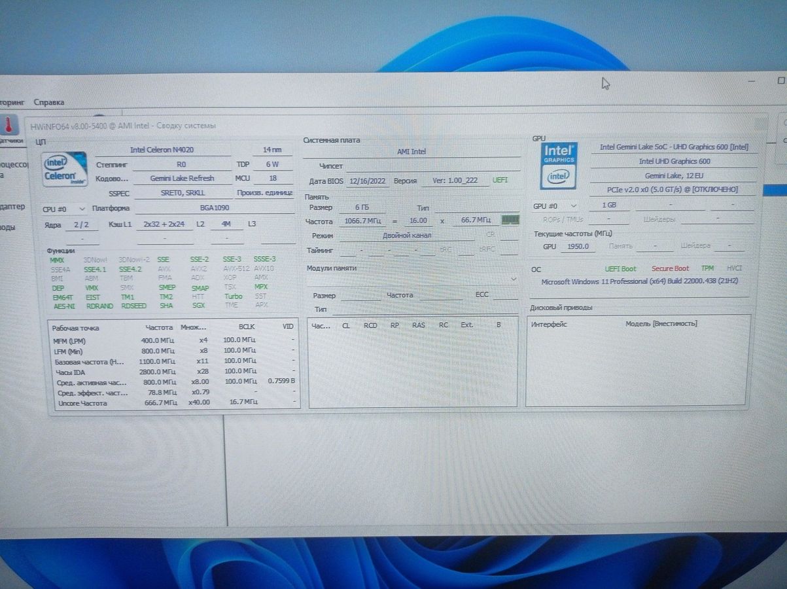The image size is (787, 589).
Task: Click the green memory module icon
Action: coord(510,221)
